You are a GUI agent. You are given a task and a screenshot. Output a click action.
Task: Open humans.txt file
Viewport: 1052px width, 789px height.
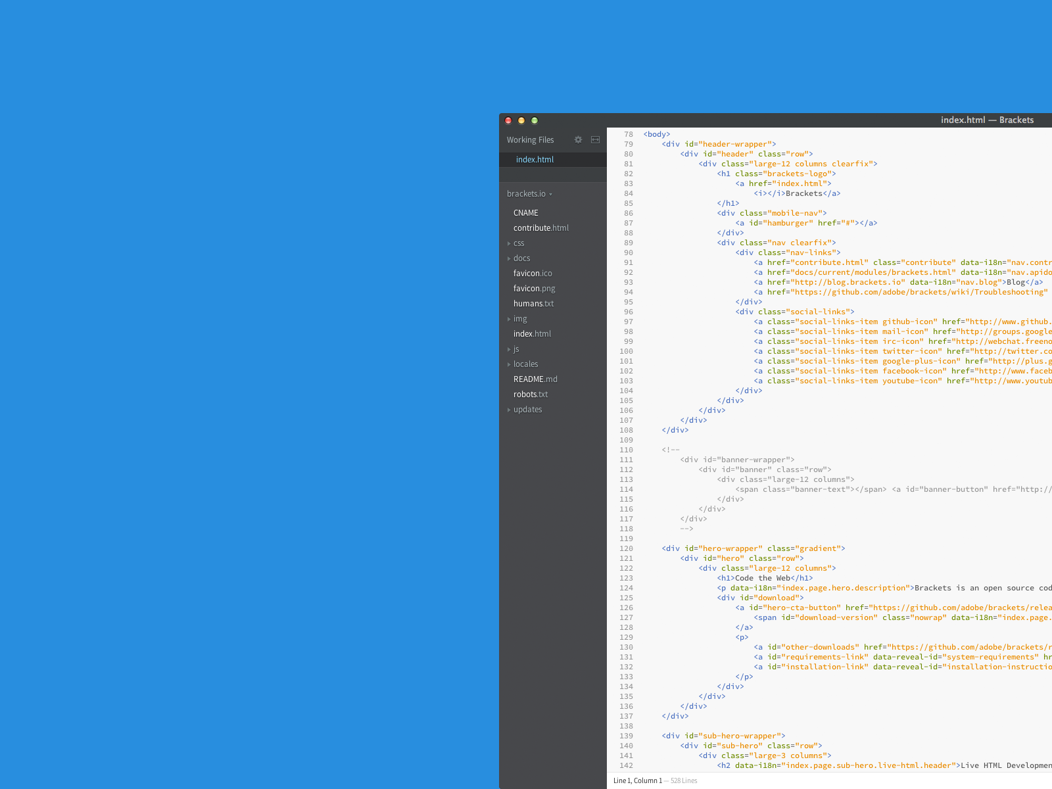click(533, 304)
